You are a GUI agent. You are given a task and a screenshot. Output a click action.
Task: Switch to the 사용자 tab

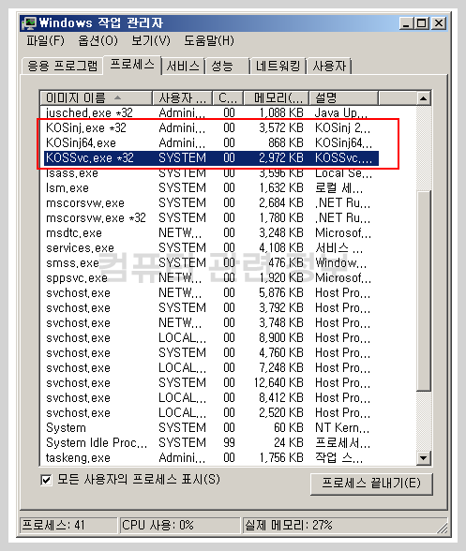pyautogui.click(x=329, y=66)
